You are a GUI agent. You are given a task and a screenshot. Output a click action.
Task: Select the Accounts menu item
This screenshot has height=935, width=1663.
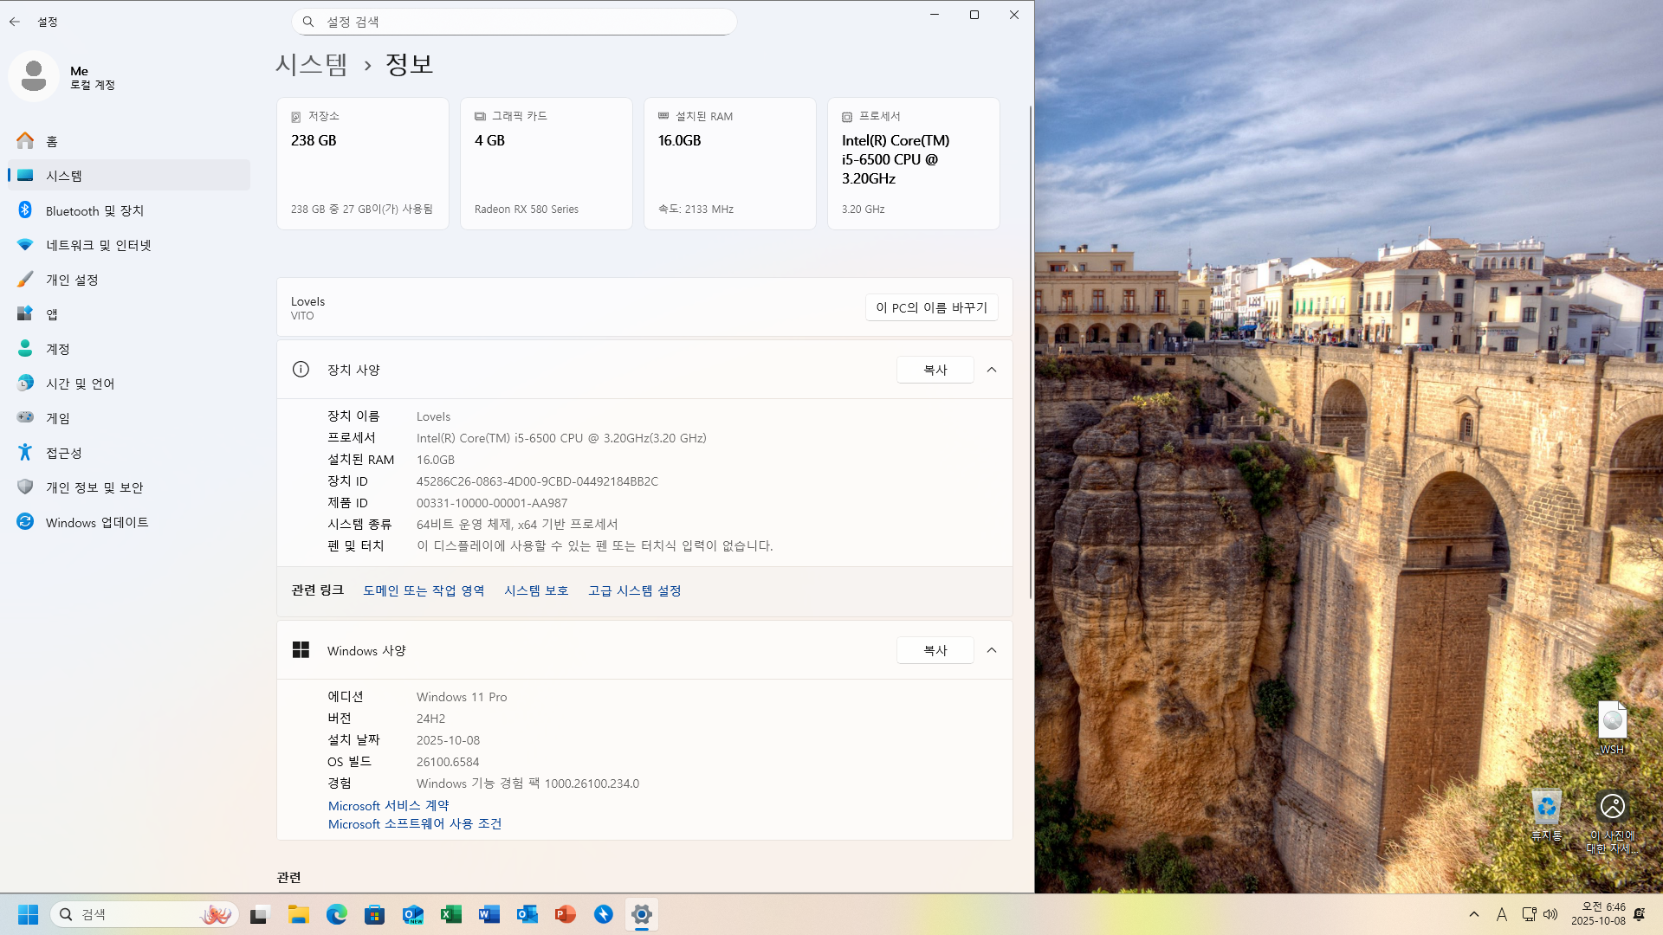tap(58, 349)
